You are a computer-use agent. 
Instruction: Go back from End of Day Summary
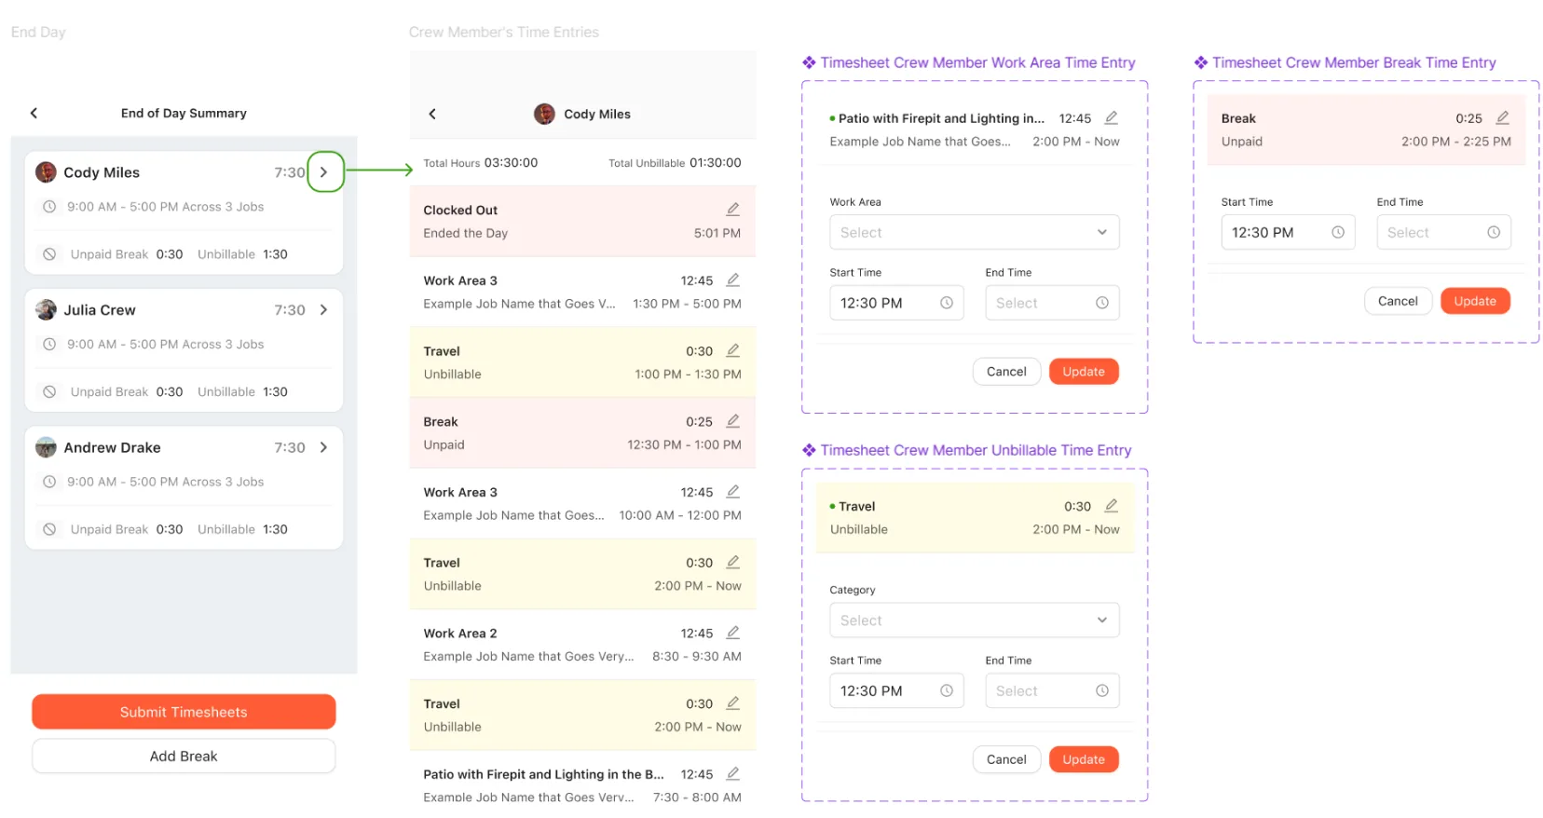pos(34,113)
